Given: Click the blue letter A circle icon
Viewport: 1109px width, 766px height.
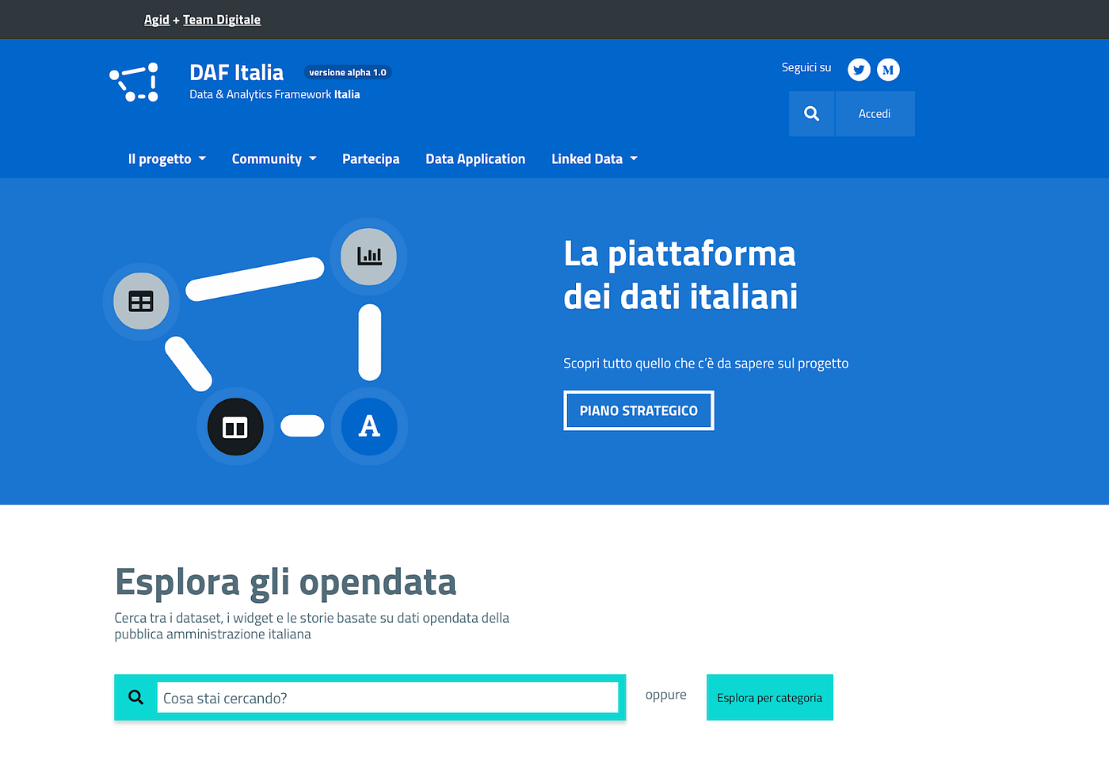Looking at the screenshot, I should coord(369,427).
